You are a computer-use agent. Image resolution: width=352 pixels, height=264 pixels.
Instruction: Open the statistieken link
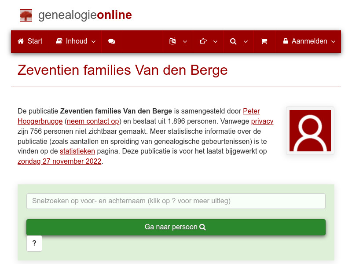(x=77, y=151)
